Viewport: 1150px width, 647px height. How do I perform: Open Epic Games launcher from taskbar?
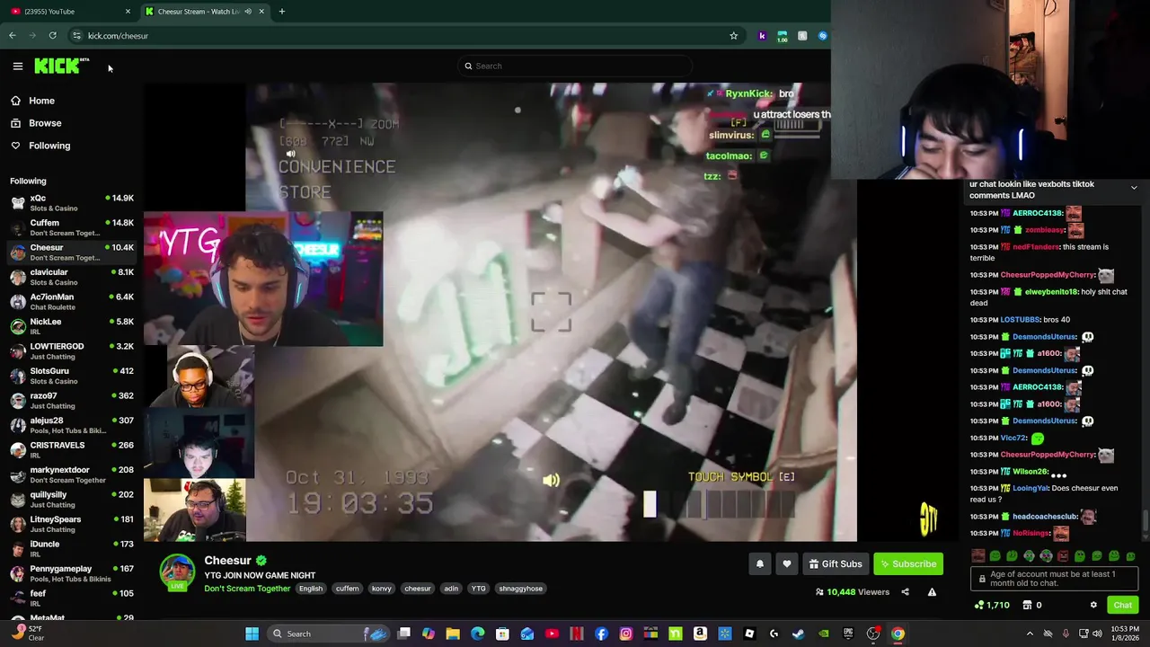coord(848,634)
